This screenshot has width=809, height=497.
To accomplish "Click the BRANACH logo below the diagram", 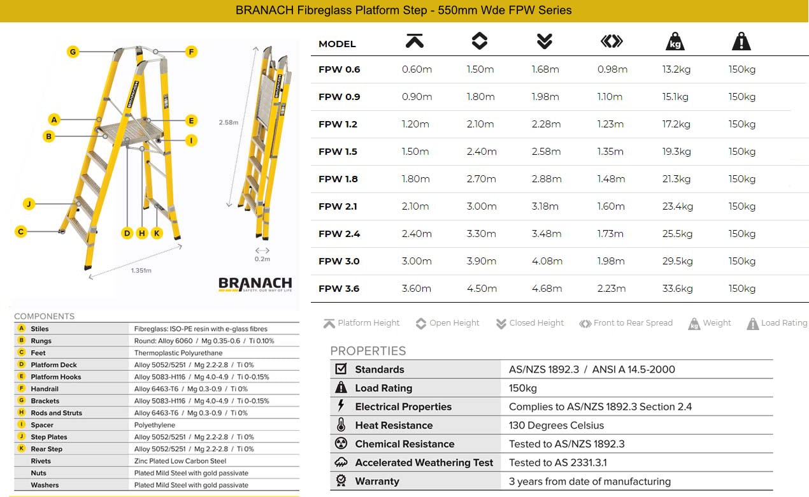I will pyautogui.click(x=255, y=284).
